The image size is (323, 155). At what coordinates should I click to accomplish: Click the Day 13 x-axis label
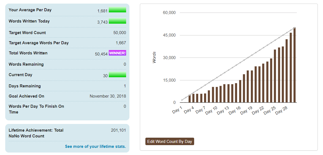222,110
